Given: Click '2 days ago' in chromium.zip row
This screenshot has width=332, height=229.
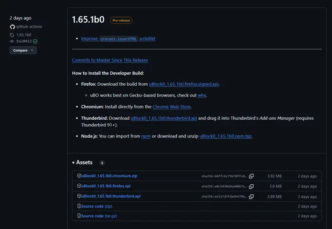Looking at the screenshot, I should [x=307, y=176].
